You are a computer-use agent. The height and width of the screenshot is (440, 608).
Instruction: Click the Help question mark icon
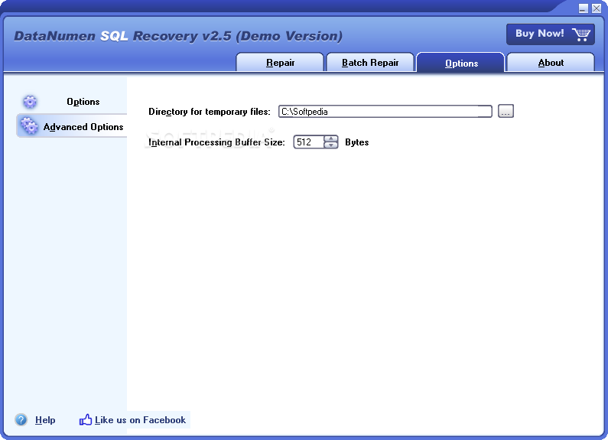(x=21, y=419)
